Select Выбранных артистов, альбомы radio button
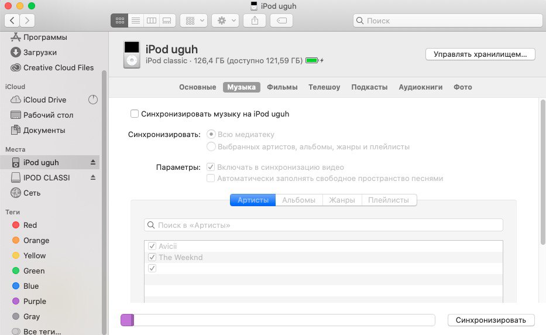 [x=211, y=146]
